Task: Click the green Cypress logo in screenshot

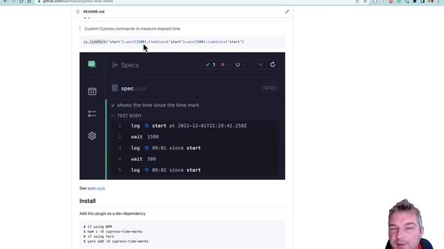Action: [92, 64]
